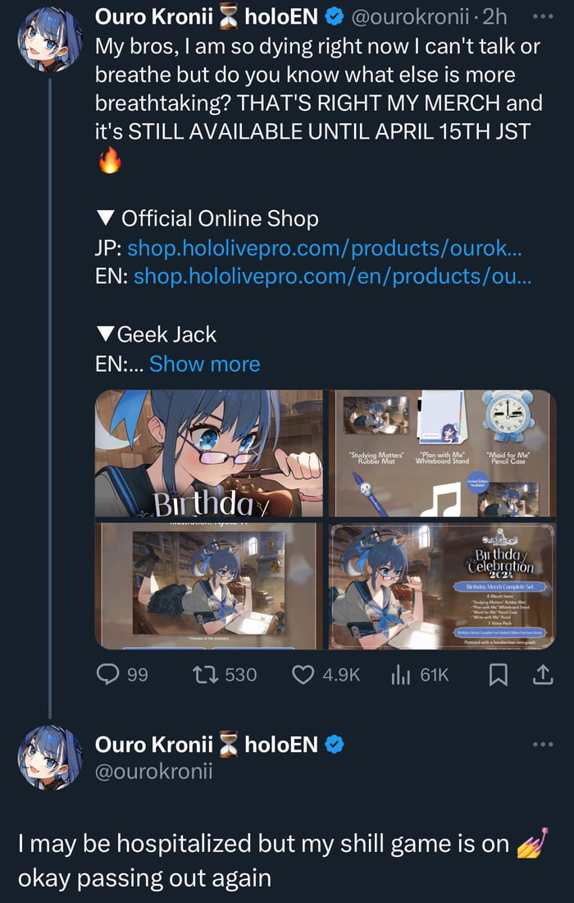Image resolution: width=574 pixels, height=903 pixels.
Task: Open the Birthday illustration close-up image
Action: (x=209, y=453)
